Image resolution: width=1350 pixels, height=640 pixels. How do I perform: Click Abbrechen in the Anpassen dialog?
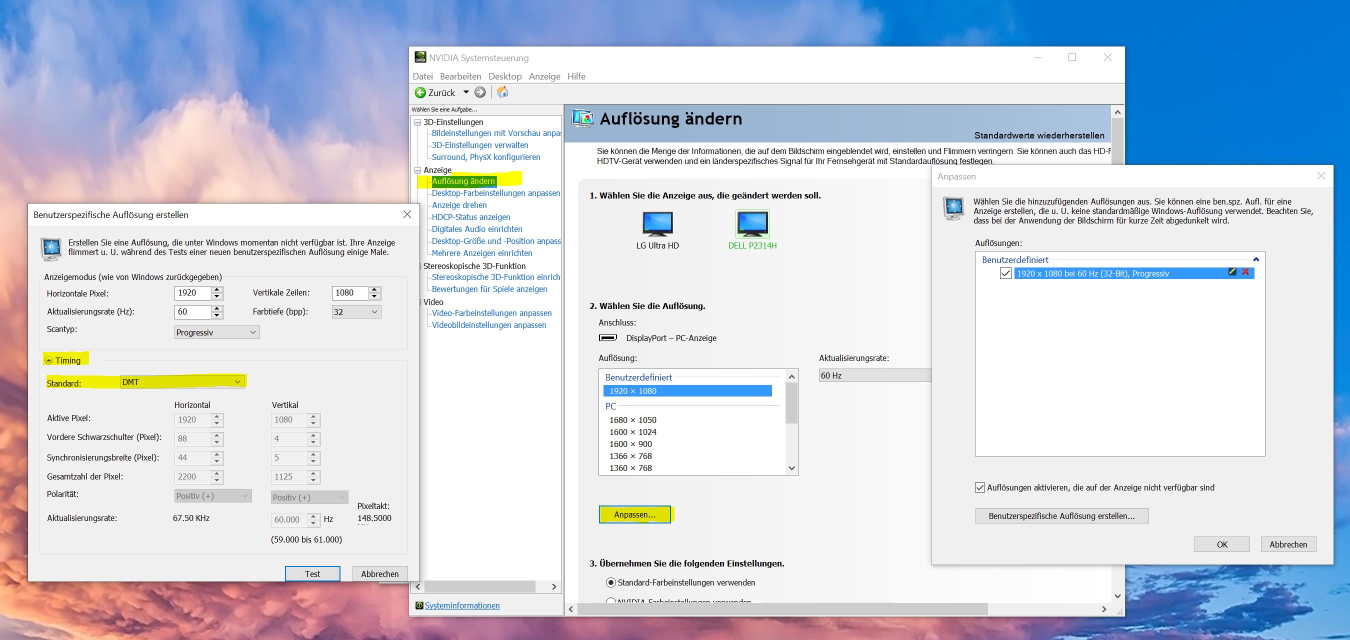coord(1288,544)
